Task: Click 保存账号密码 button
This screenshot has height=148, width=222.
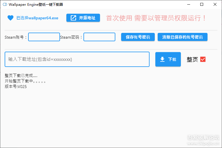Action: coord(138,37)
